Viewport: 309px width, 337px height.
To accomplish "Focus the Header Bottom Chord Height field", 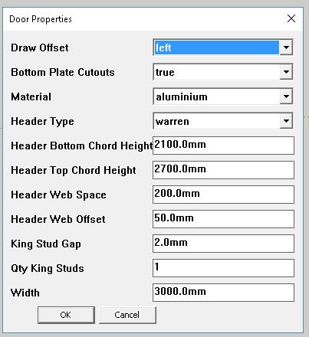I will click(x=223, y=146).
